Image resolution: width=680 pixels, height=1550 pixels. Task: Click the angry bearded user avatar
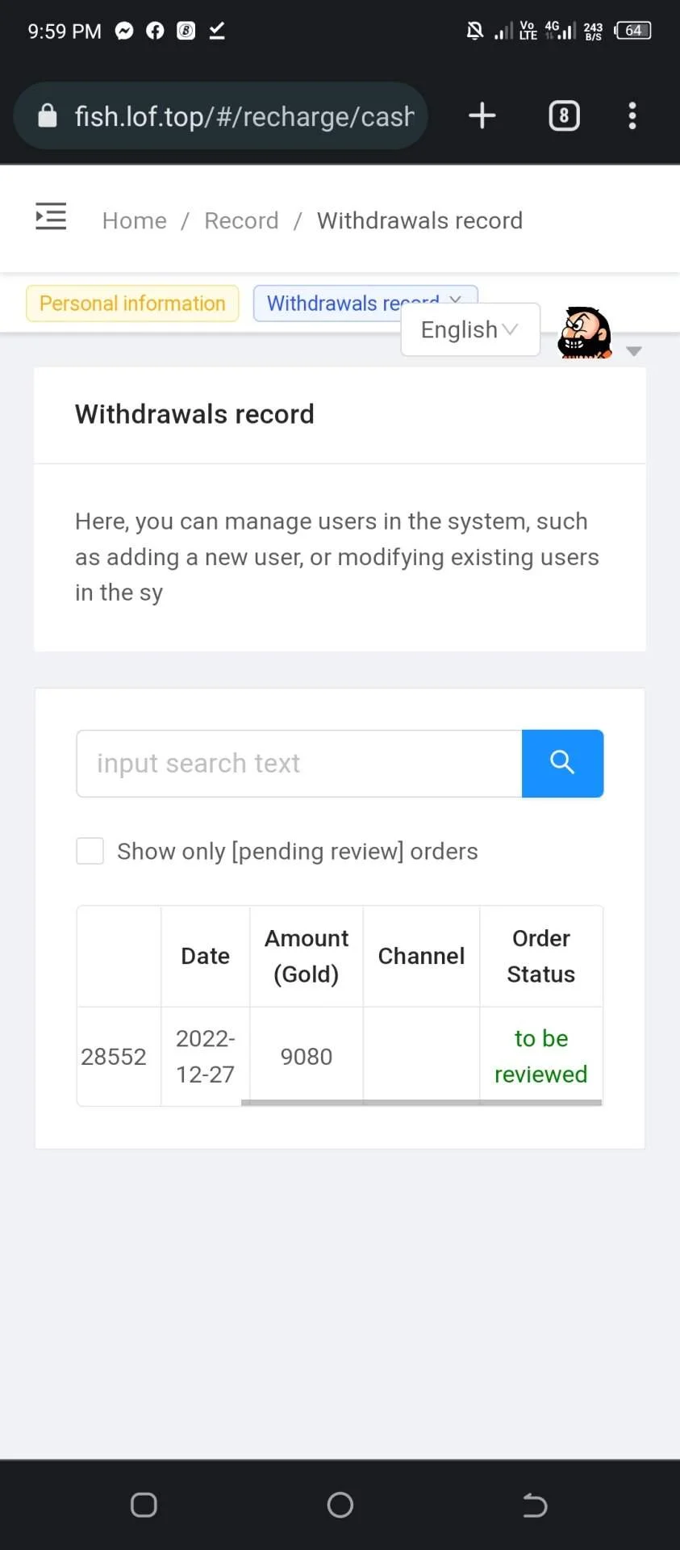585,333
